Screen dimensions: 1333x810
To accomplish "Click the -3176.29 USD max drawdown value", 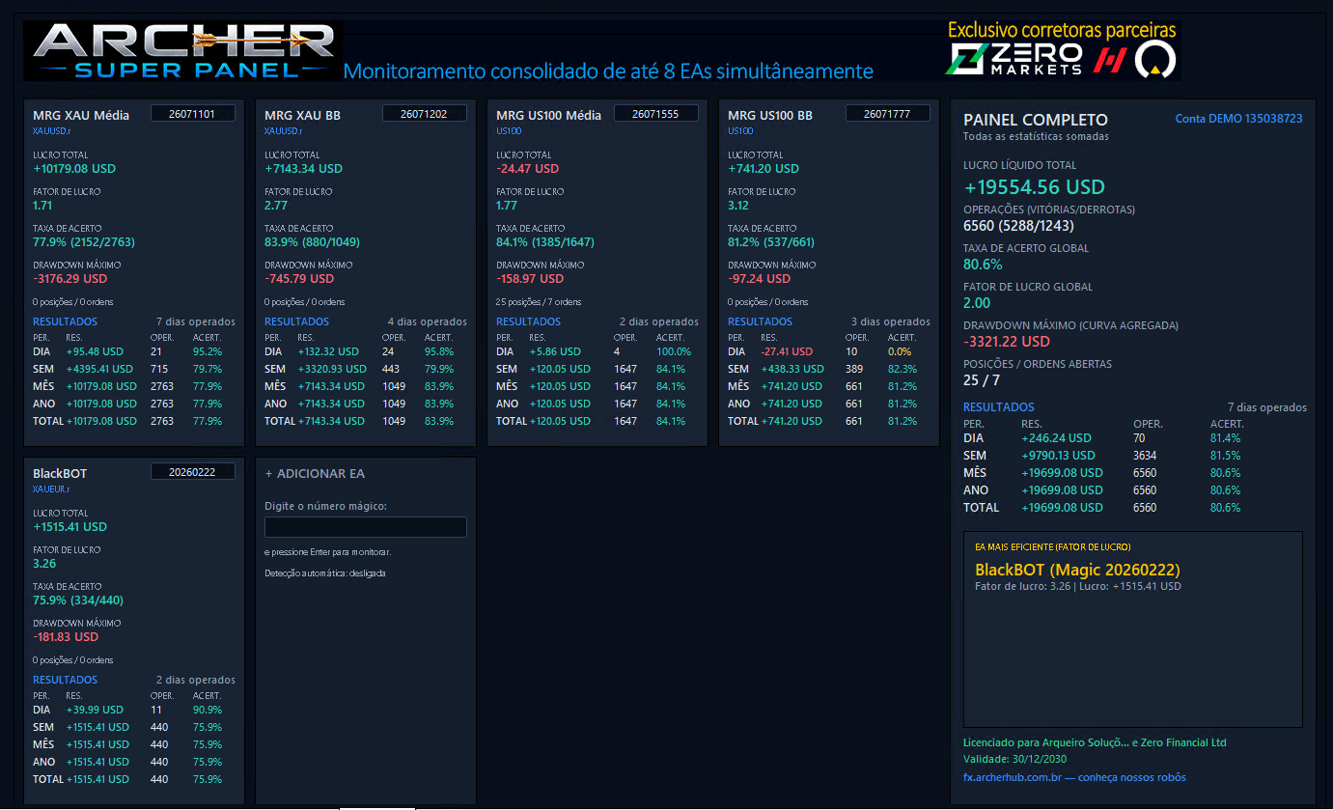I will tap(70, 279).
